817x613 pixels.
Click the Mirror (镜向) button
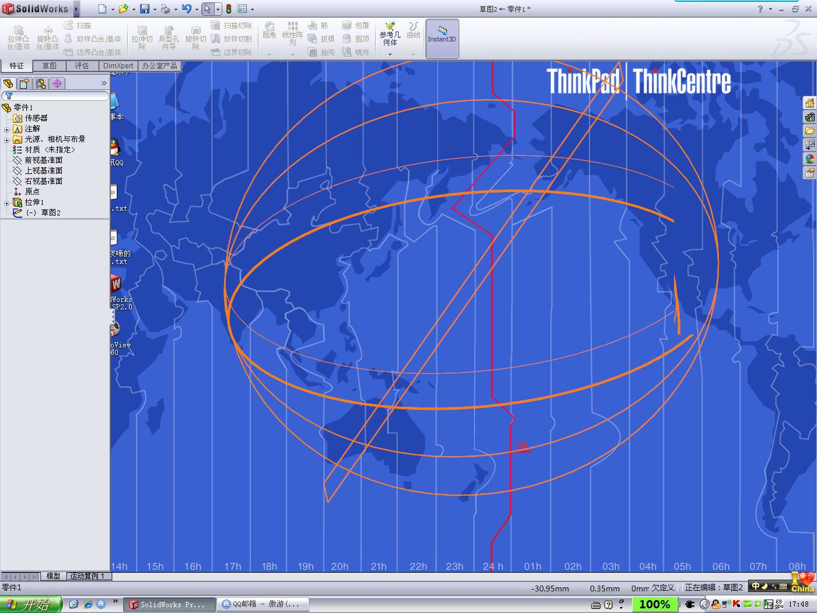point(355,53)
